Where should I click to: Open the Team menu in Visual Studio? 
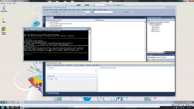[x=70, y=10]
